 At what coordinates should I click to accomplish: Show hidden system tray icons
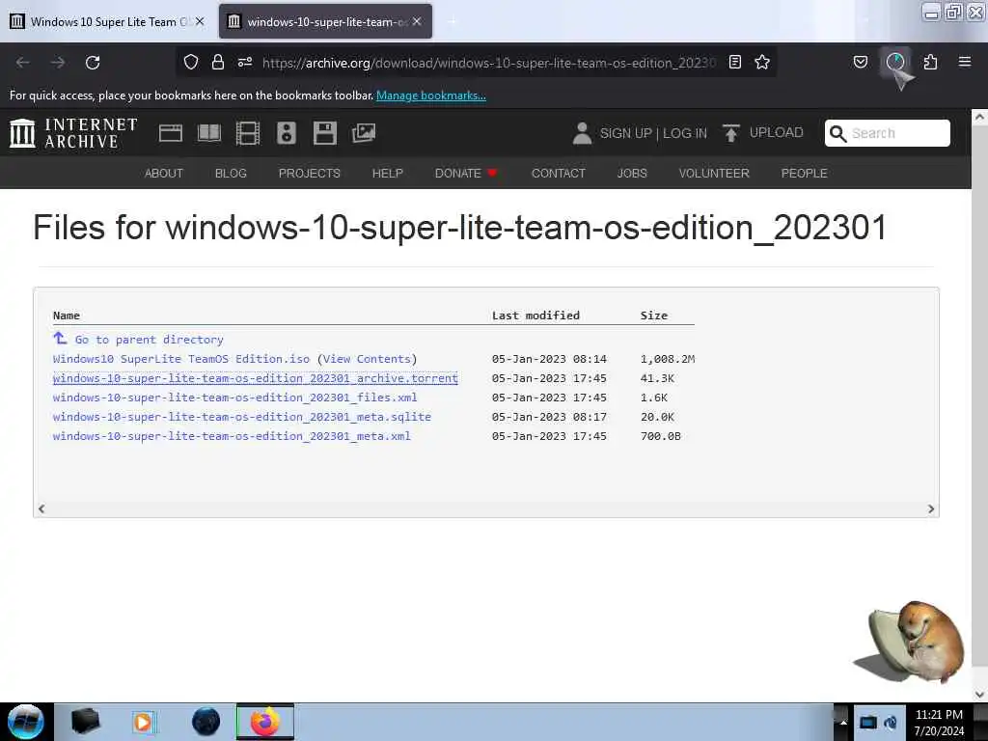click(843, 722)
